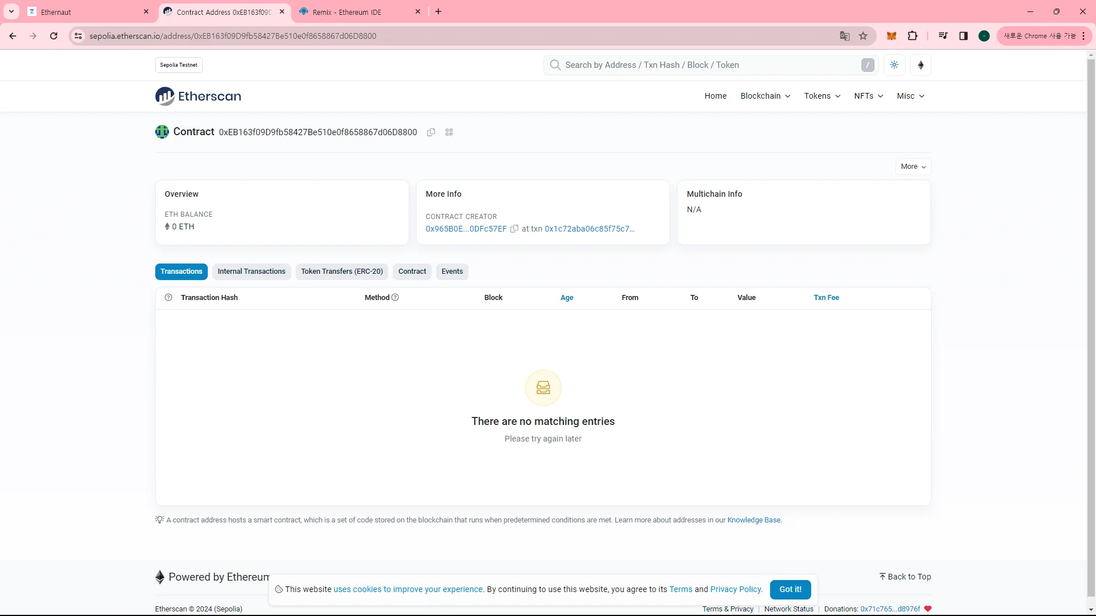Open the Contract tab

[x=412, y=271]
